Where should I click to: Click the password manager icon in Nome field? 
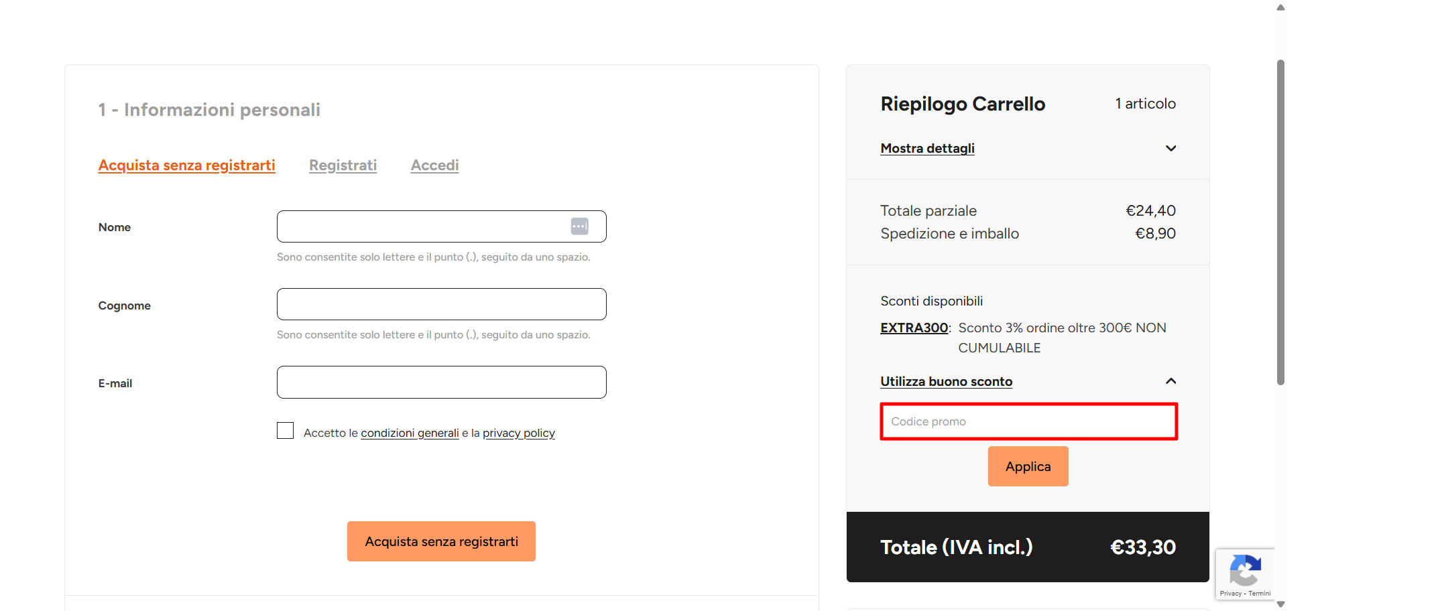coord(580,226)
